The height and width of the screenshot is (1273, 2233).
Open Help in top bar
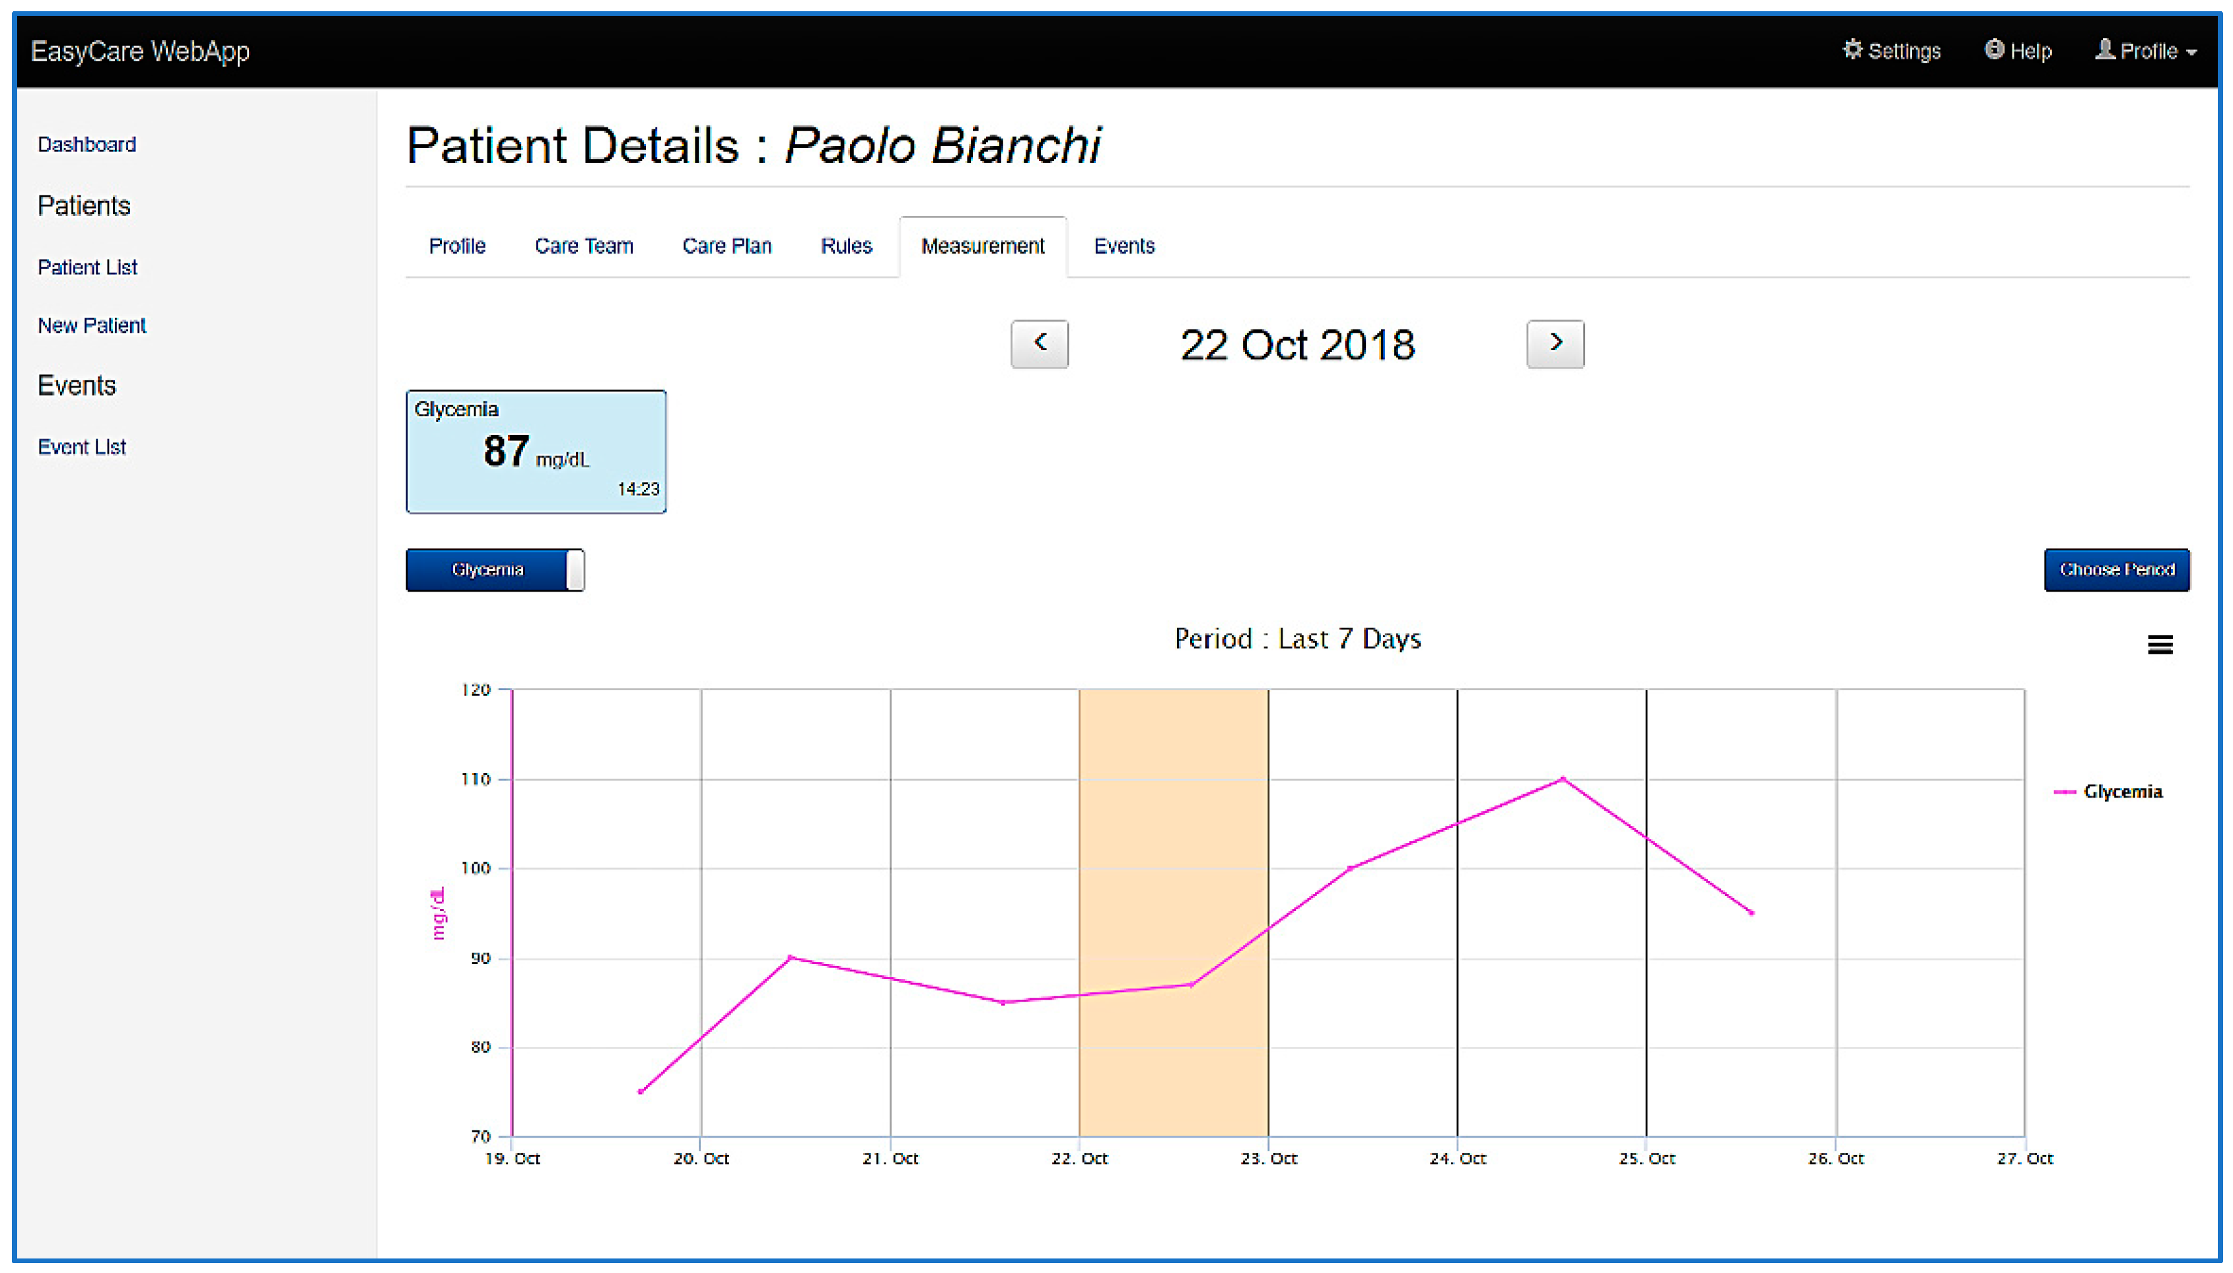2017,51
